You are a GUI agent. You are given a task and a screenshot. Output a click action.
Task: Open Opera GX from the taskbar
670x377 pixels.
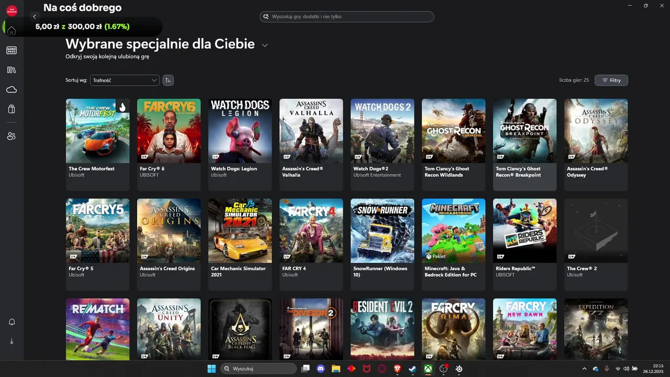tap(382, 369)
